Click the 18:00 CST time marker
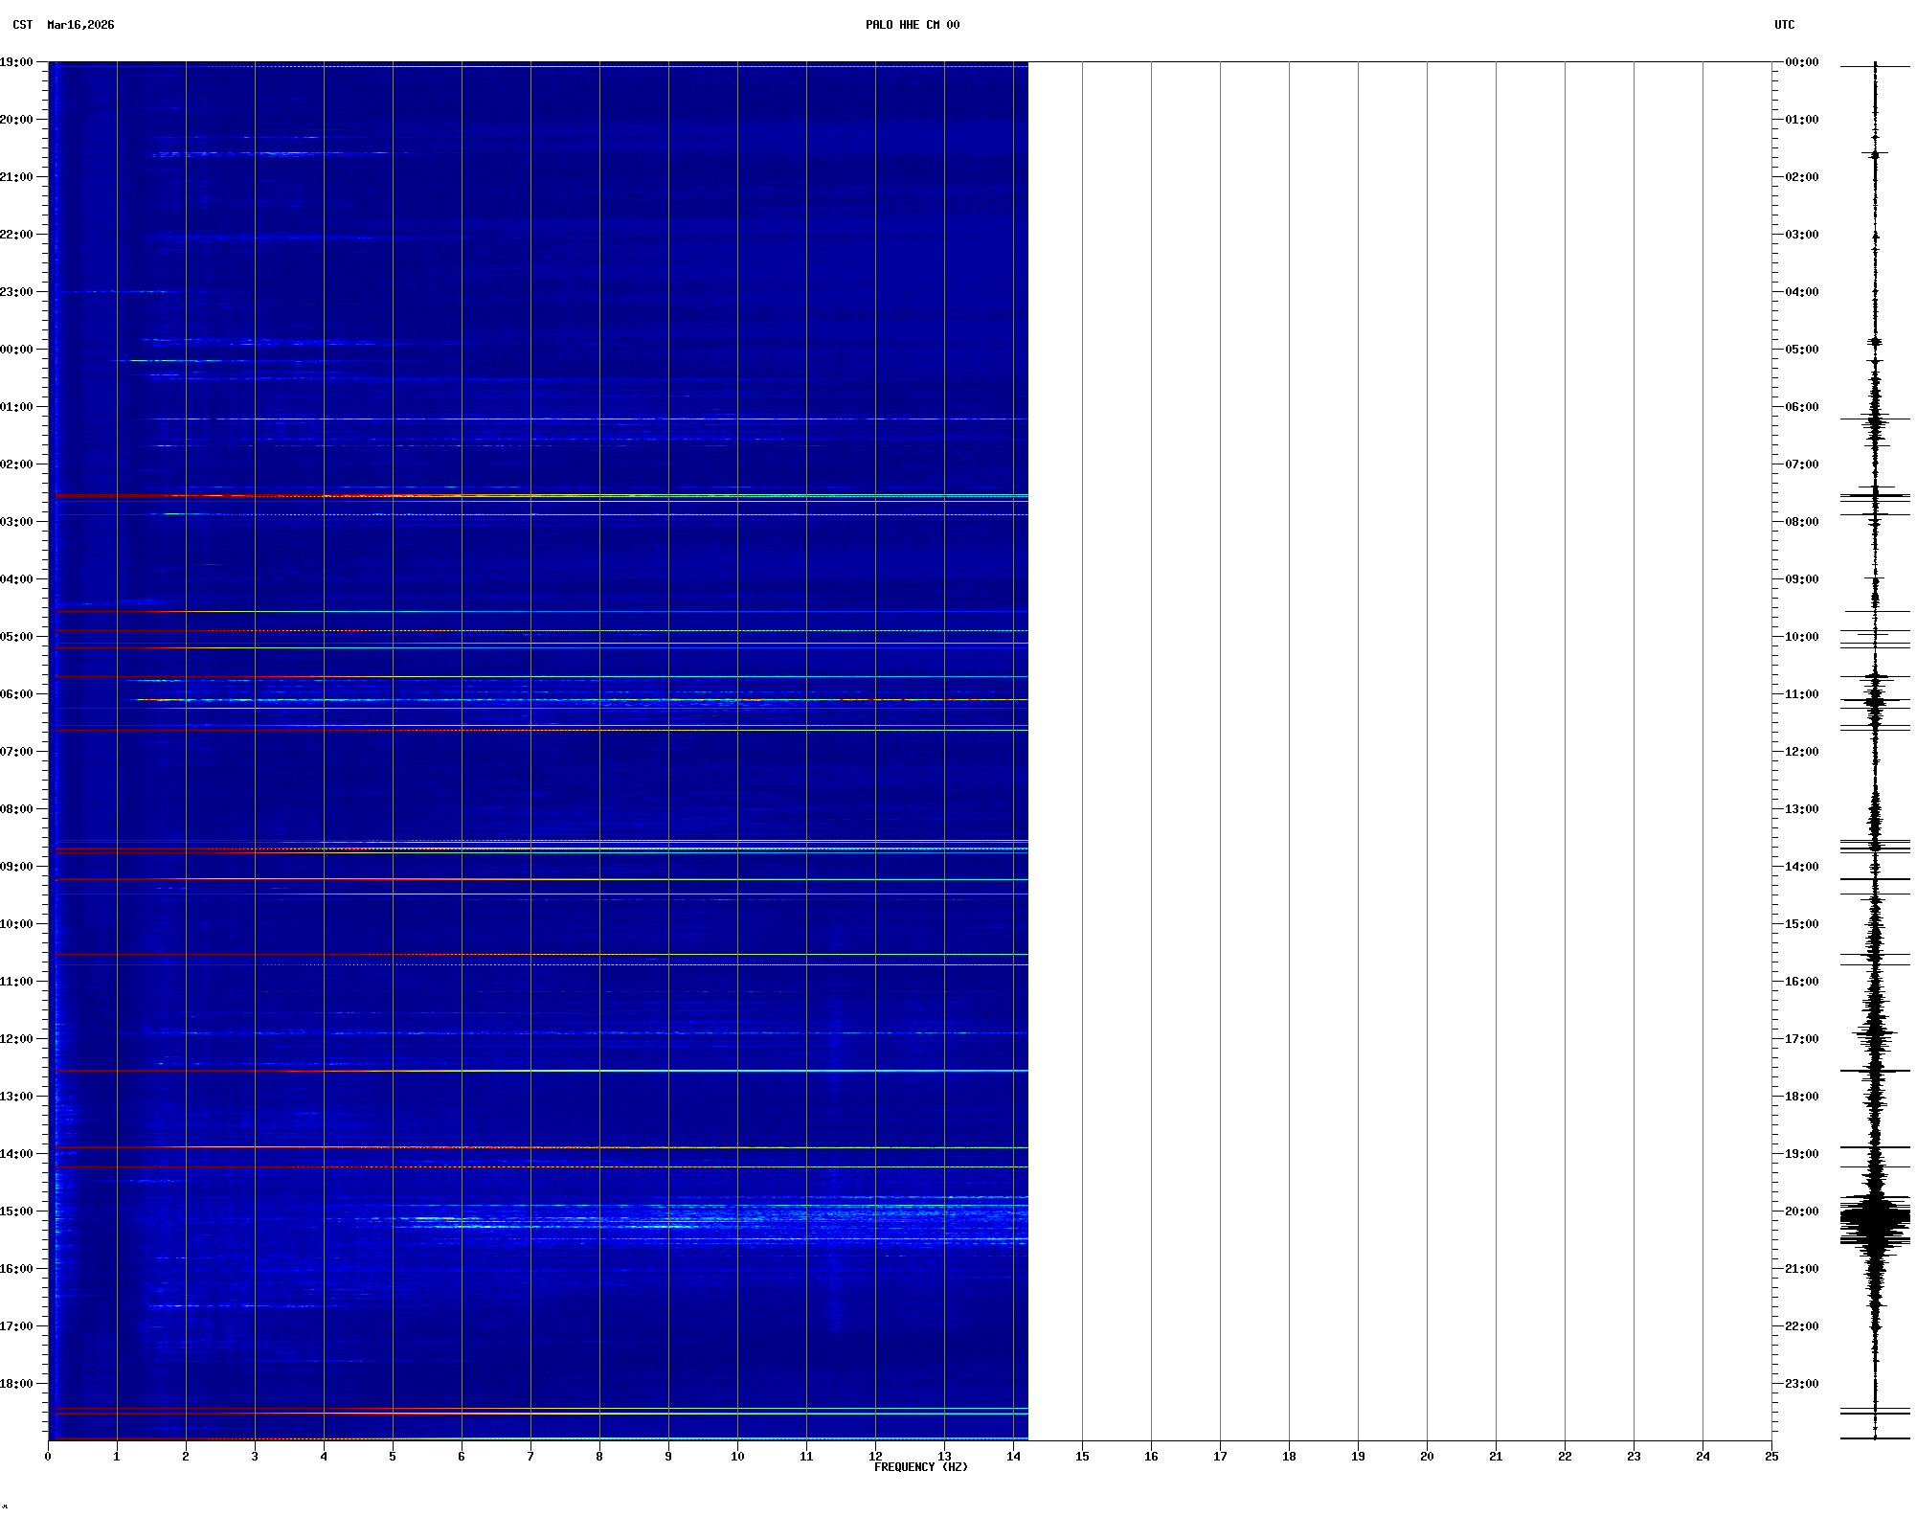The image size is (1917, 1517). point(16,1384)
